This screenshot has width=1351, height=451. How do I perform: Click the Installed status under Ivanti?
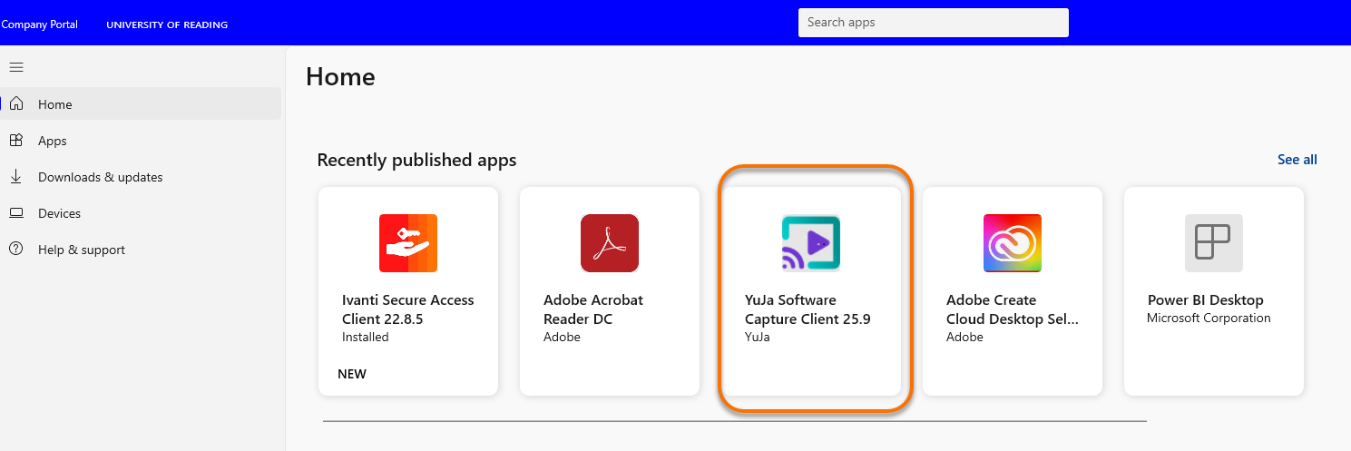click(366, 338)
